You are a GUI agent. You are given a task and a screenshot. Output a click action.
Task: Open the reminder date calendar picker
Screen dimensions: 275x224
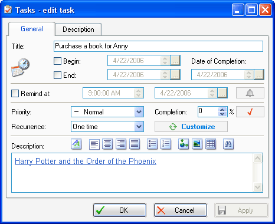[222, 93]
